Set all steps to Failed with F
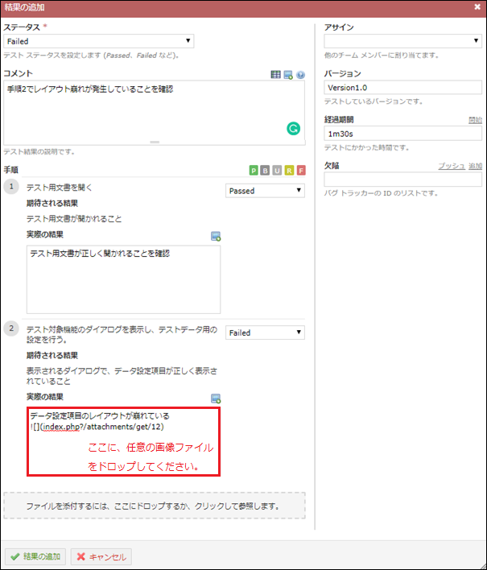Viewport: 487px width, 570px height. (x=301, y=170)
